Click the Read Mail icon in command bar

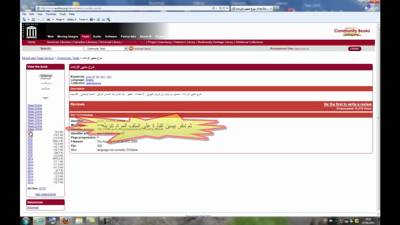42,19
